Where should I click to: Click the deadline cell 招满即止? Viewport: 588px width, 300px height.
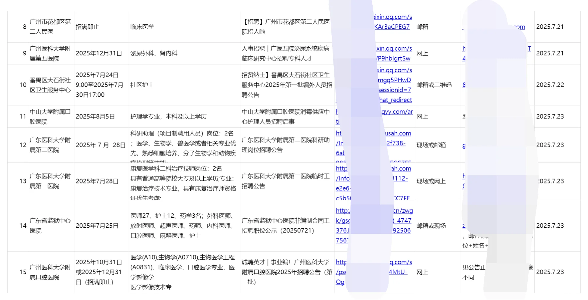coord(101,27)
